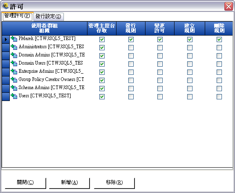This screenshot has width=235, height=193.
Task: Select the Users [CTW3SQL5_TEST] row text
Action: click(45, 96)
